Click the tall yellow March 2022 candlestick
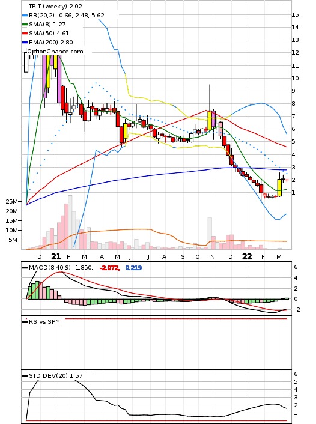Screen dimensions: 316x424 click(x=279, y=187)
